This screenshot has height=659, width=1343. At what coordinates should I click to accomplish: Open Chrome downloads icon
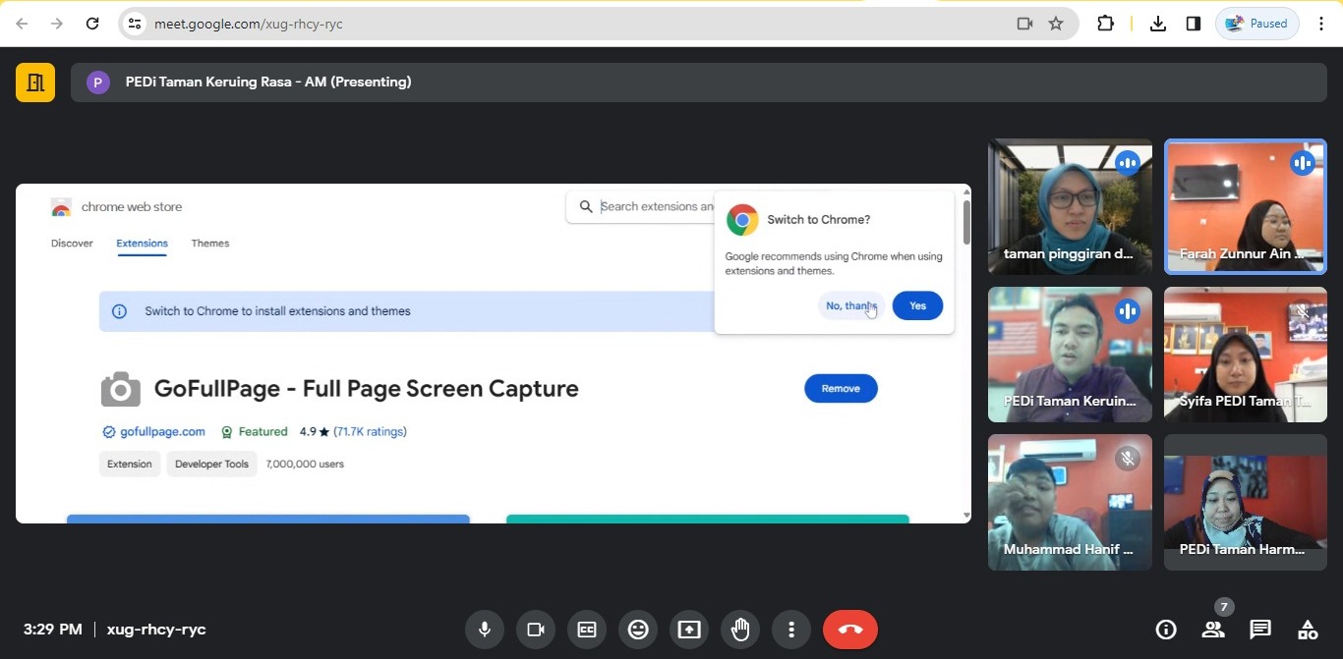click(x=1158, y=24)
